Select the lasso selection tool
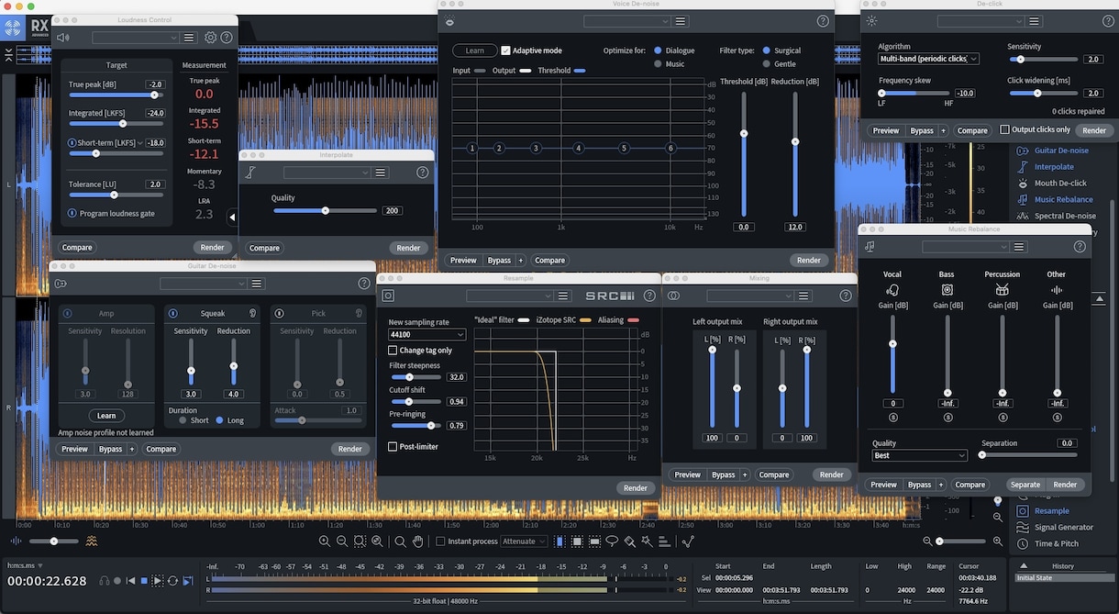Viewport: 1119px width, 614px height. coord(612,541)
